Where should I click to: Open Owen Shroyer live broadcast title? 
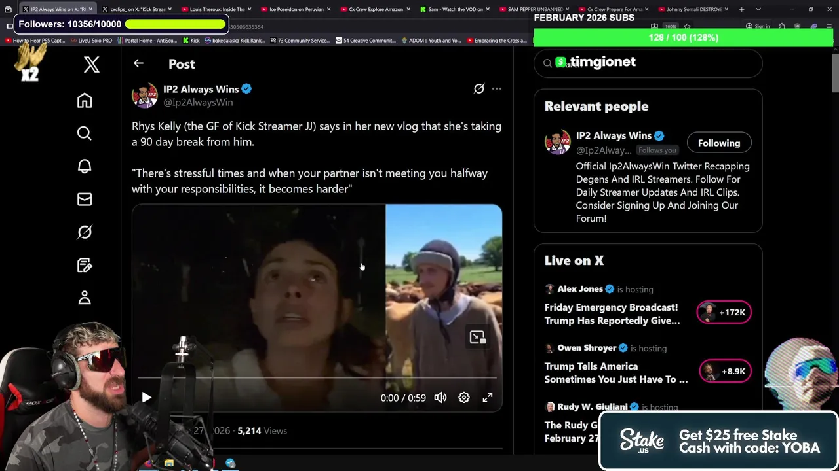(x=616, y=373)
